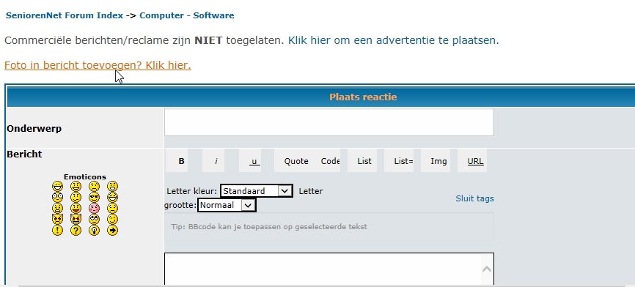Insert the lightbulb idea emoticon
The width and height of the screenshot is (635, 287).
95,231
